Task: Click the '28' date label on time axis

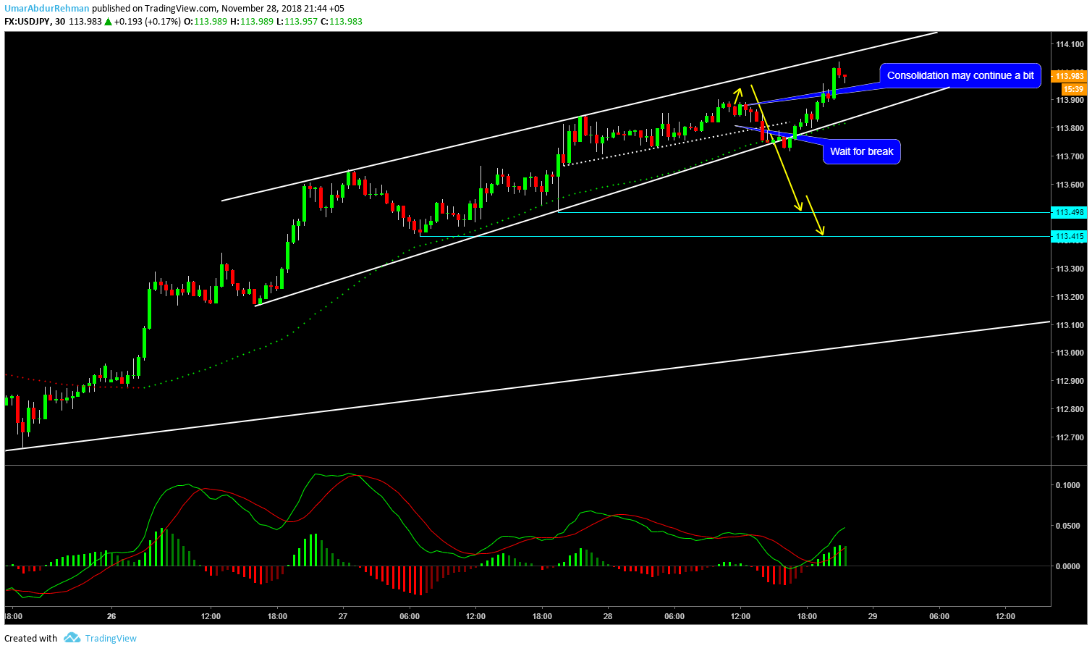Action: click(608, 616)
